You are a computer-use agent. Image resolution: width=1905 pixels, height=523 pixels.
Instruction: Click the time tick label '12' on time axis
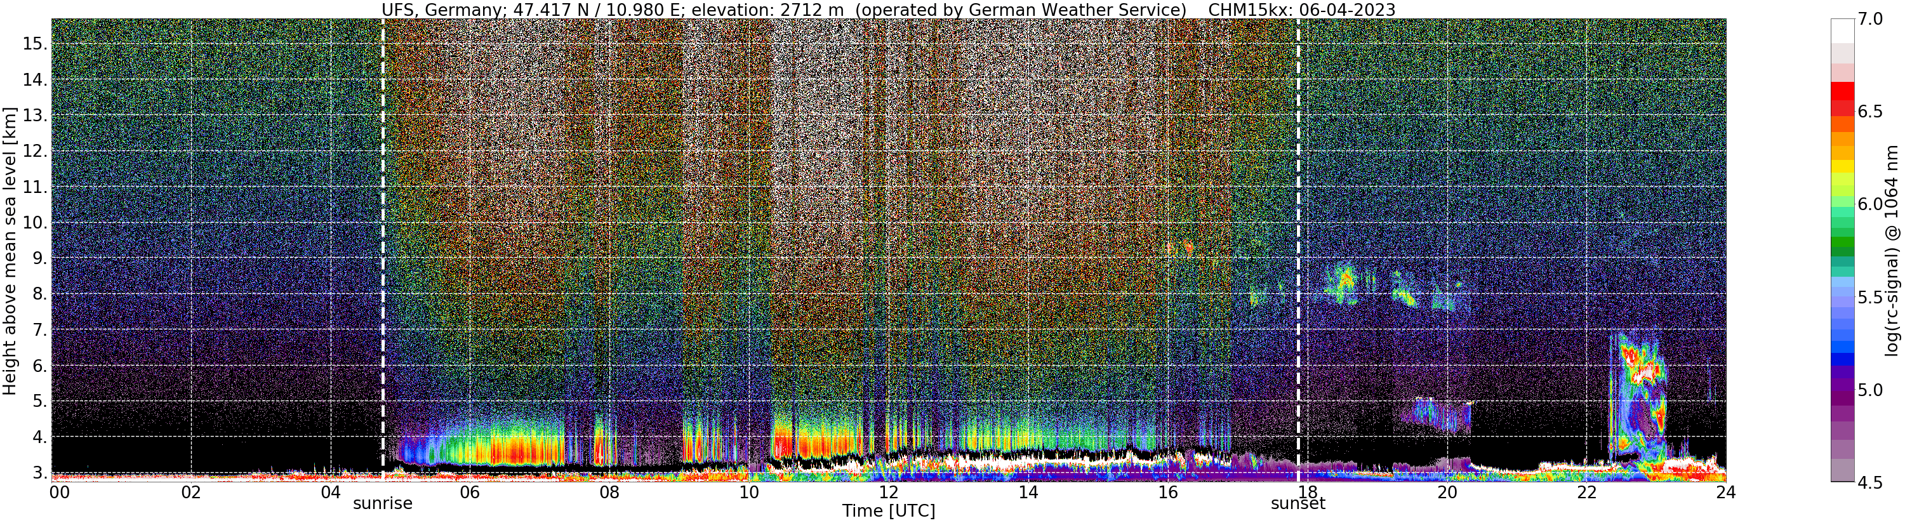pyautogui.click(x=888, y=493)
